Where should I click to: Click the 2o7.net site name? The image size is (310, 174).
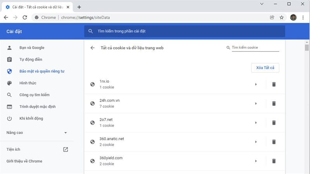(x=106, y=119)
